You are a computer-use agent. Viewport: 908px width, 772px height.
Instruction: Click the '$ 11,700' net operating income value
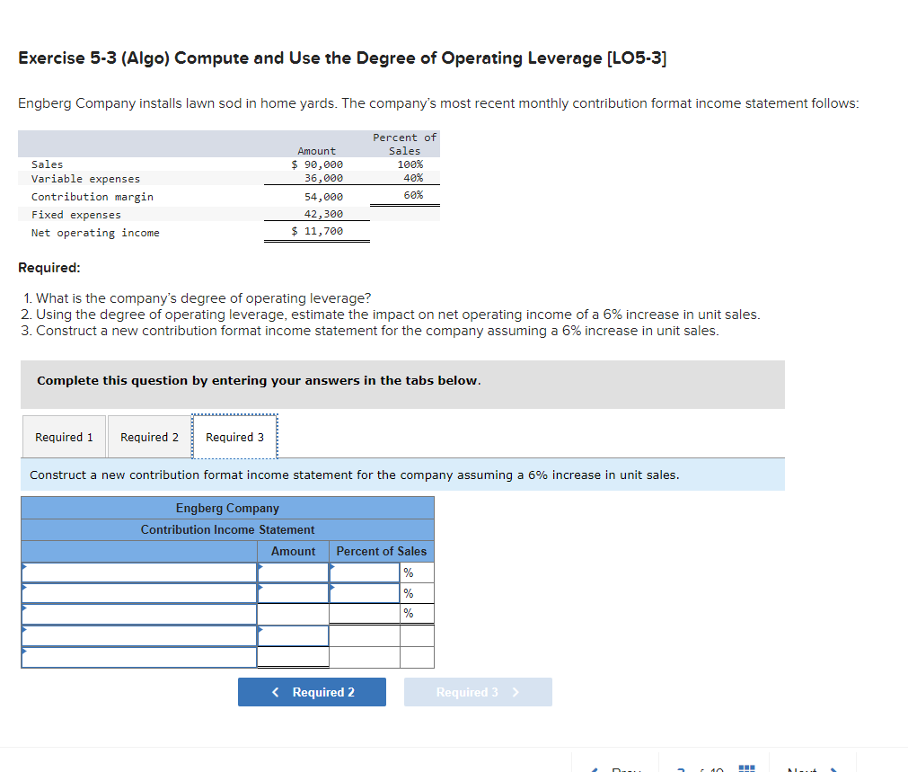click(317, 231)
